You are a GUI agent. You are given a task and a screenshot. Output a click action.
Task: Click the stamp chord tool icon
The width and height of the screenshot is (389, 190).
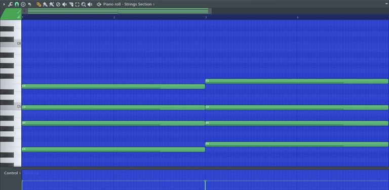point(23,4)
